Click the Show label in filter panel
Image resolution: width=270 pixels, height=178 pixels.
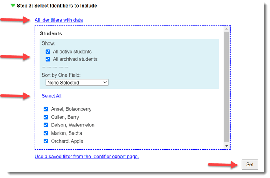(48, 43)
